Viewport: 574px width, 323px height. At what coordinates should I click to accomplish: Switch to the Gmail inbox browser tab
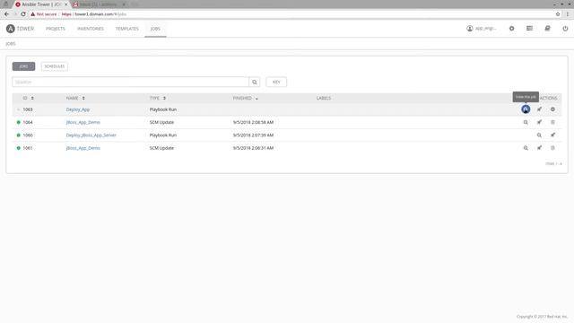(100, 4)
